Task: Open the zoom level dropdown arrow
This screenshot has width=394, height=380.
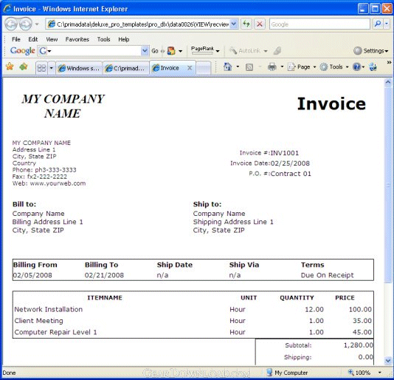Action: point(380,373)
